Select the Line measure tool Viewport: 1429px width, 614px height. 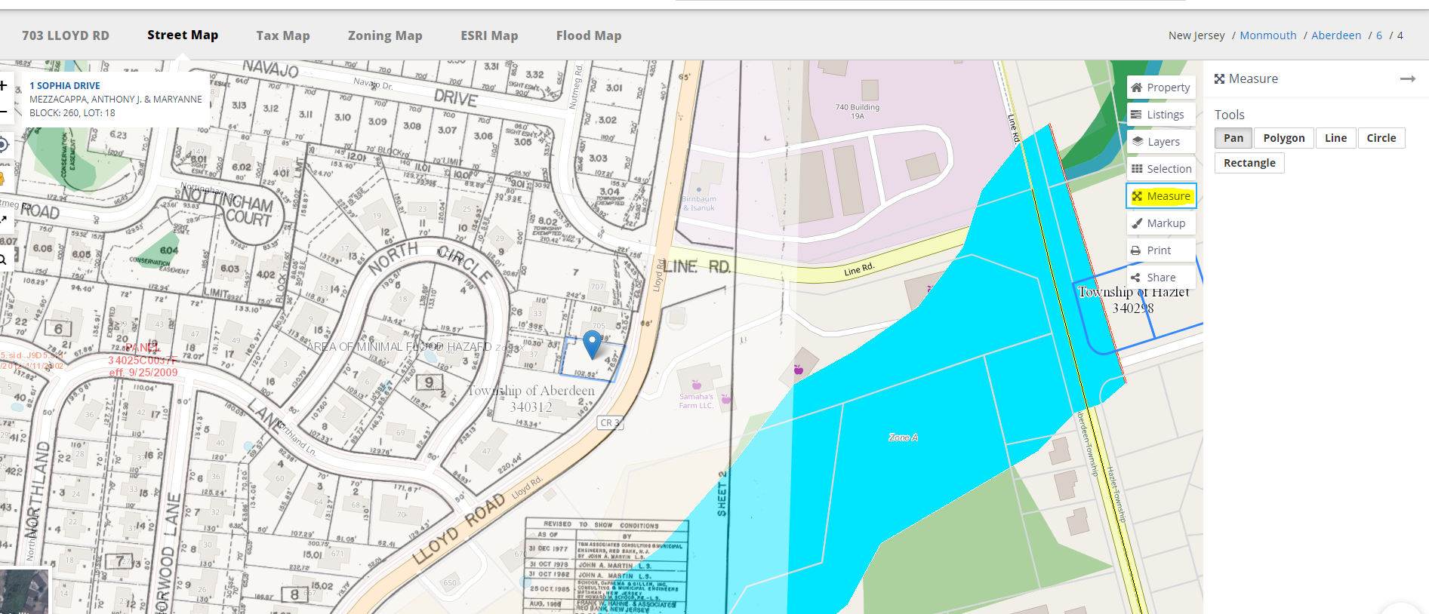pyautogui.click(x=1335, y=138)
